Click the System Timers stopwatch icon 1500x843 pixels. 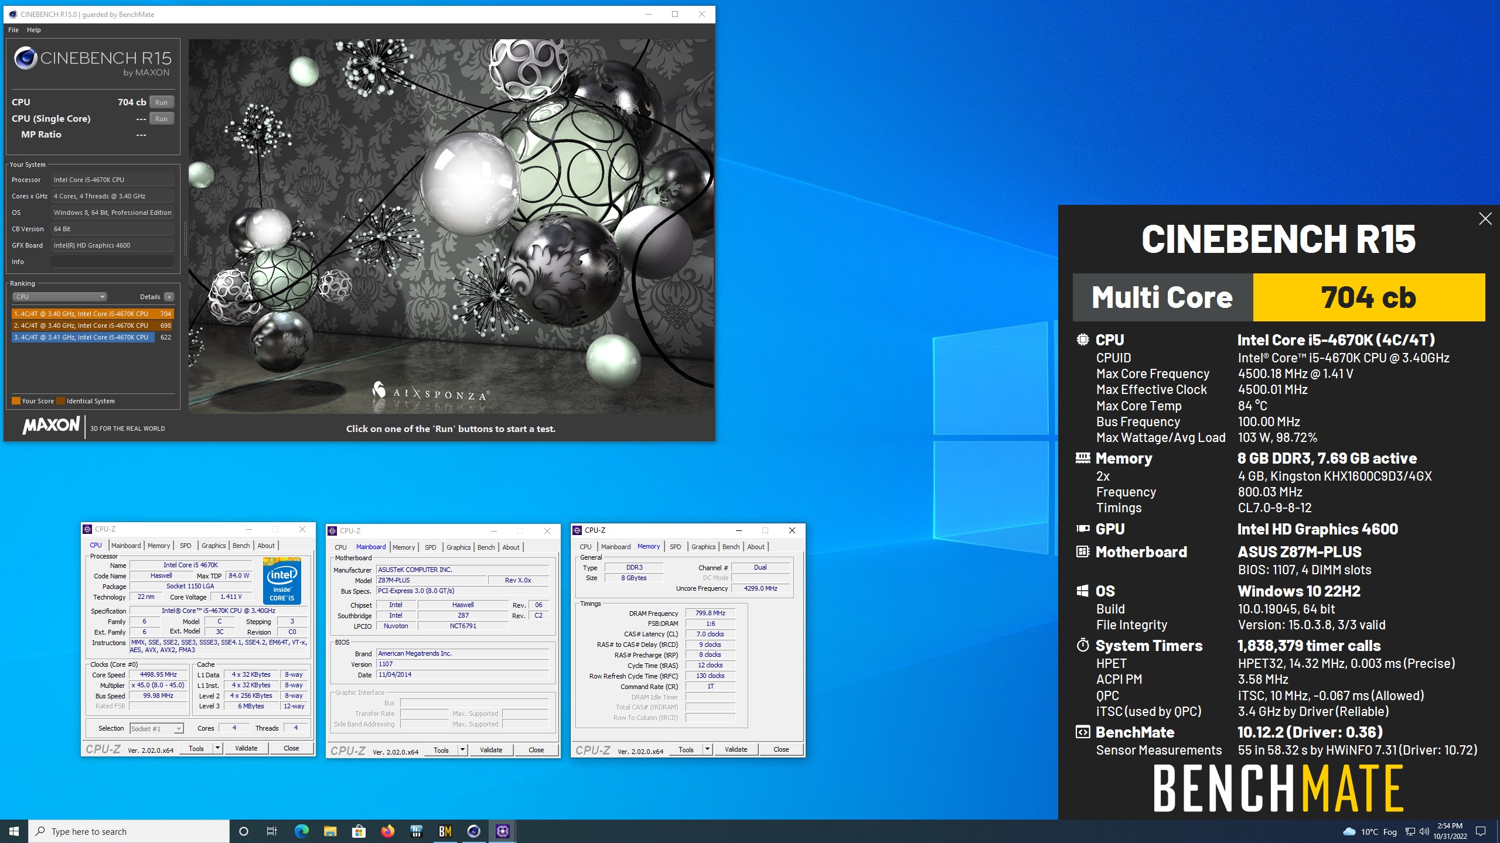pos(1083,645)
